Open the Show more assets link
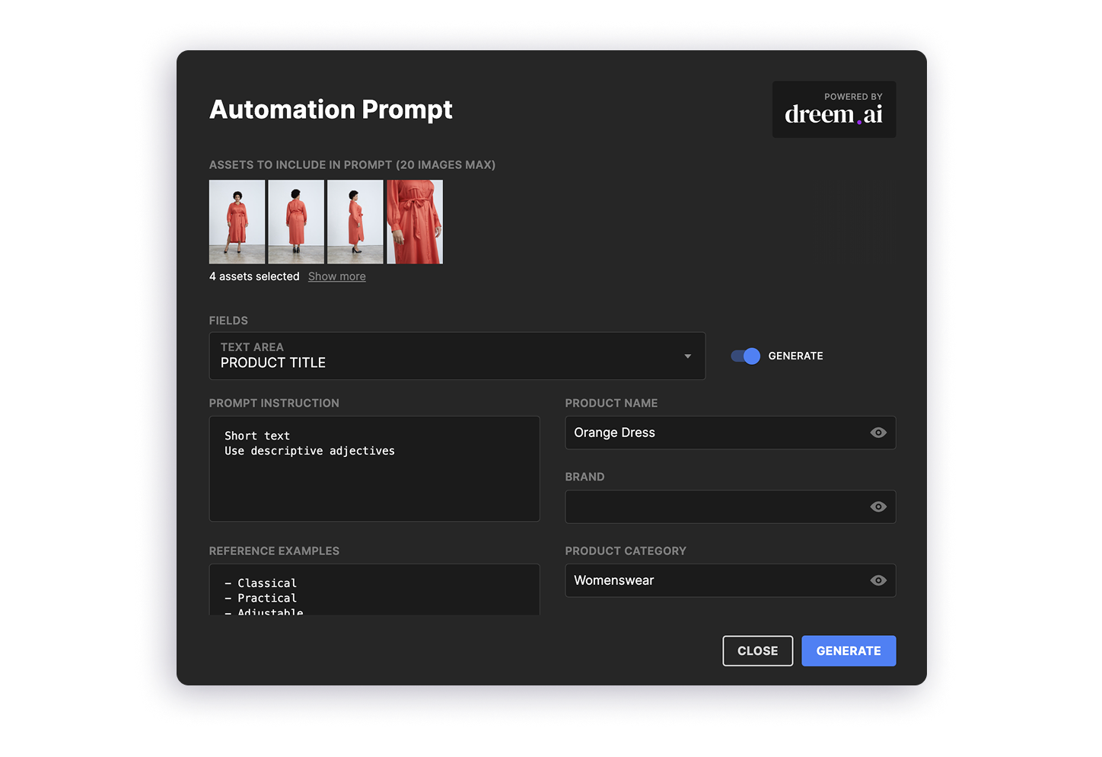The width and height of the screenshot is (1102, 757). tap(337, 276)
